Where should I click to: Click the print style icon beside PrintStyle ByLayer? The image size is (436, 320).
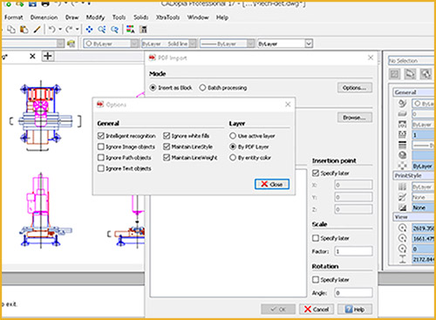pyautogui.click(x=402, y=187)
